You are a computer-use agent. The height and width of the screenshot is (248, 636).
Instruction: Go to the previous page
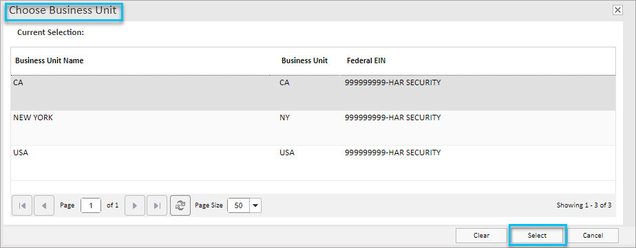tap(44, 205)
